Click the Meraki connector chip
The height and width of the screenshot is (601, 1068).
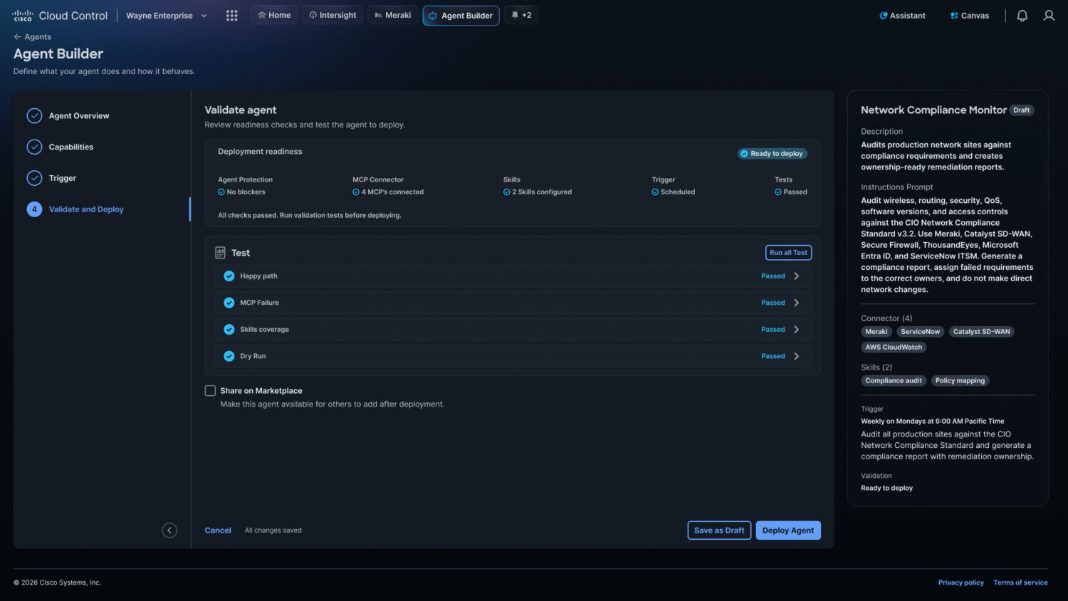pos(876,332)
